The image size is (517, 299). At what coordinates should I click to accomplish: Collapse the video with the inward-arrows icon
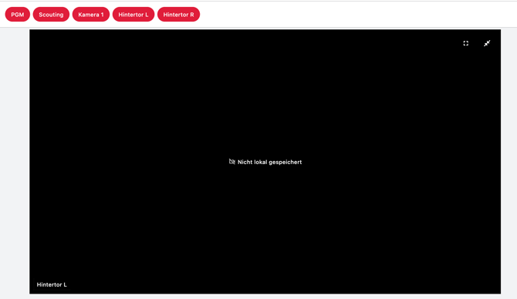point(487,43)
